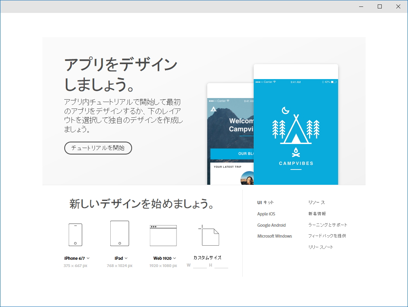Click the チュートリアルを開始 button

coord(98,148)
